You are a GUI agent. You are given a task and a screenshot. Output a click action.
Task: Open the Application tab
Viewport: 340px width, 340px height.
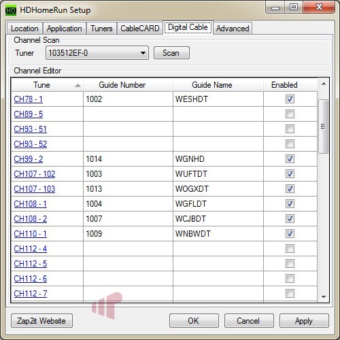tap(65, 29)
